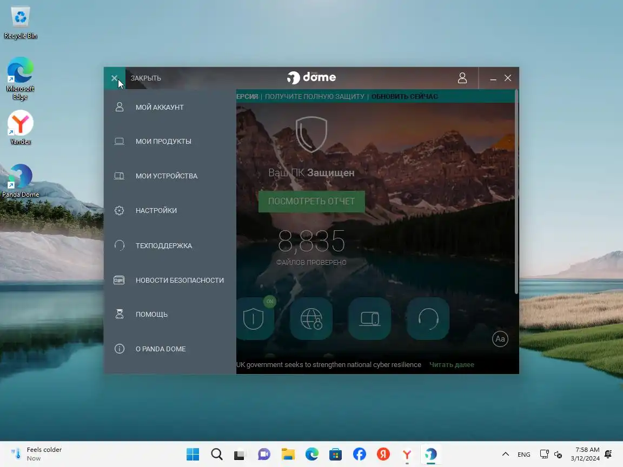Click the UK government cyber resilience headline
The width and height of the screenshot is (623, 467).
pyautogui.click(x=329, y=364)
